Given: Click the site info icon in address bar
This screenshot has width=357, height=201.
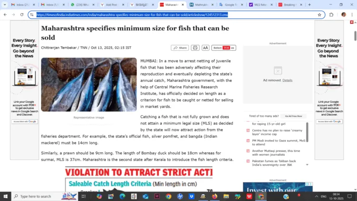Looking at the screenshot, I should point(32,15).
